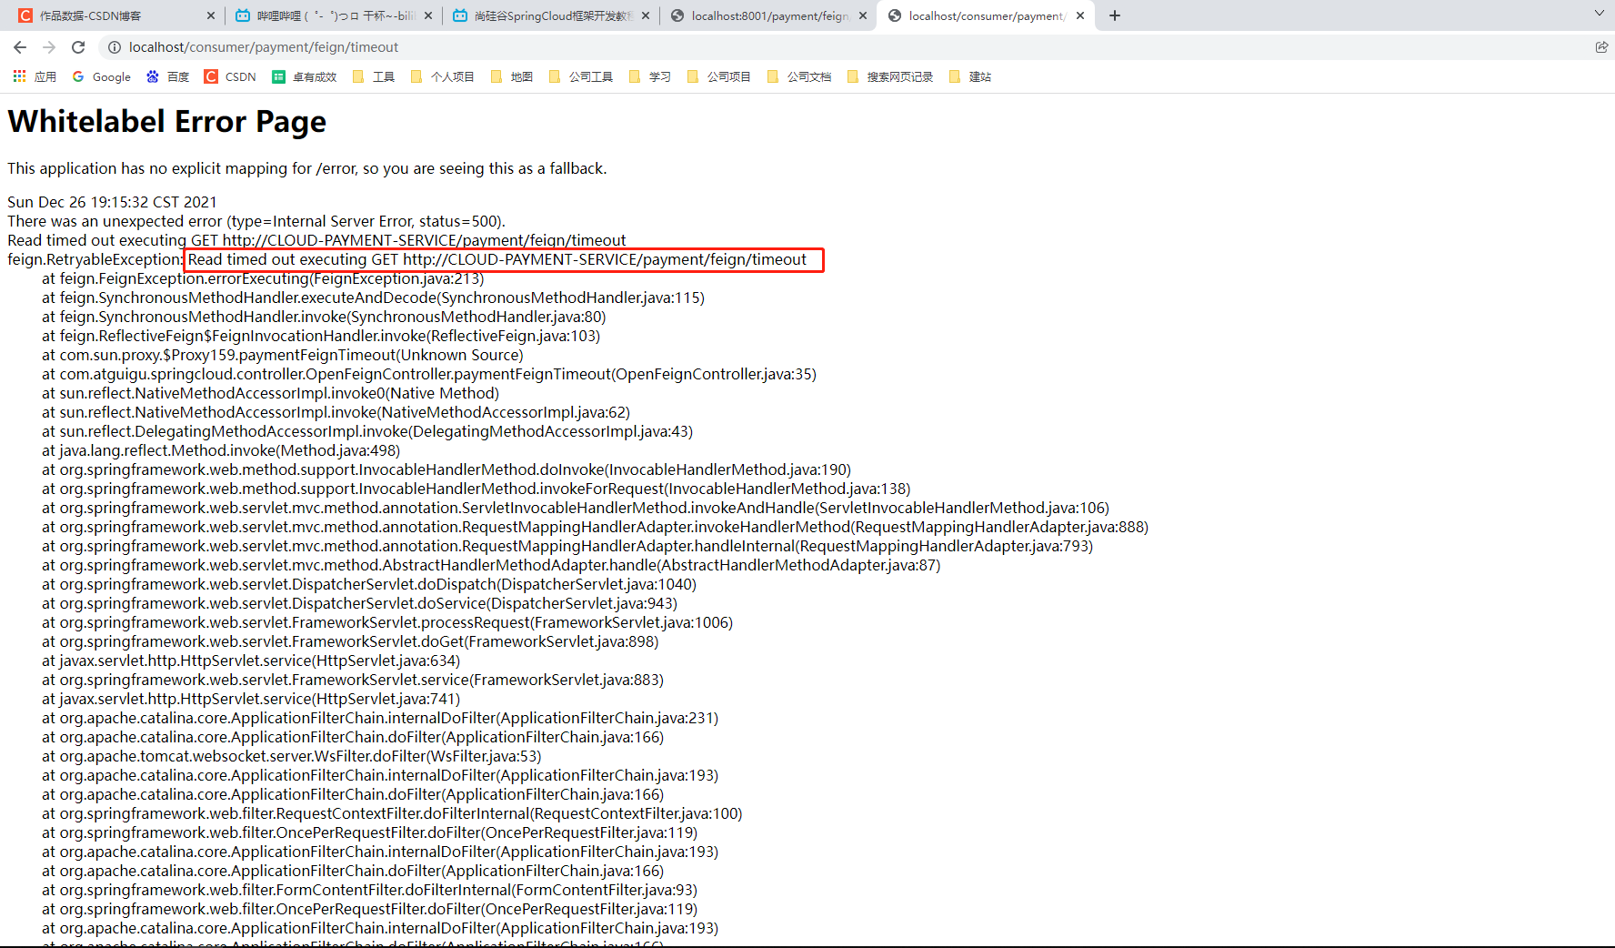Switch to the localhost:8001/payment/feign tab
1615x948 pixels.
tap(768, 15)
